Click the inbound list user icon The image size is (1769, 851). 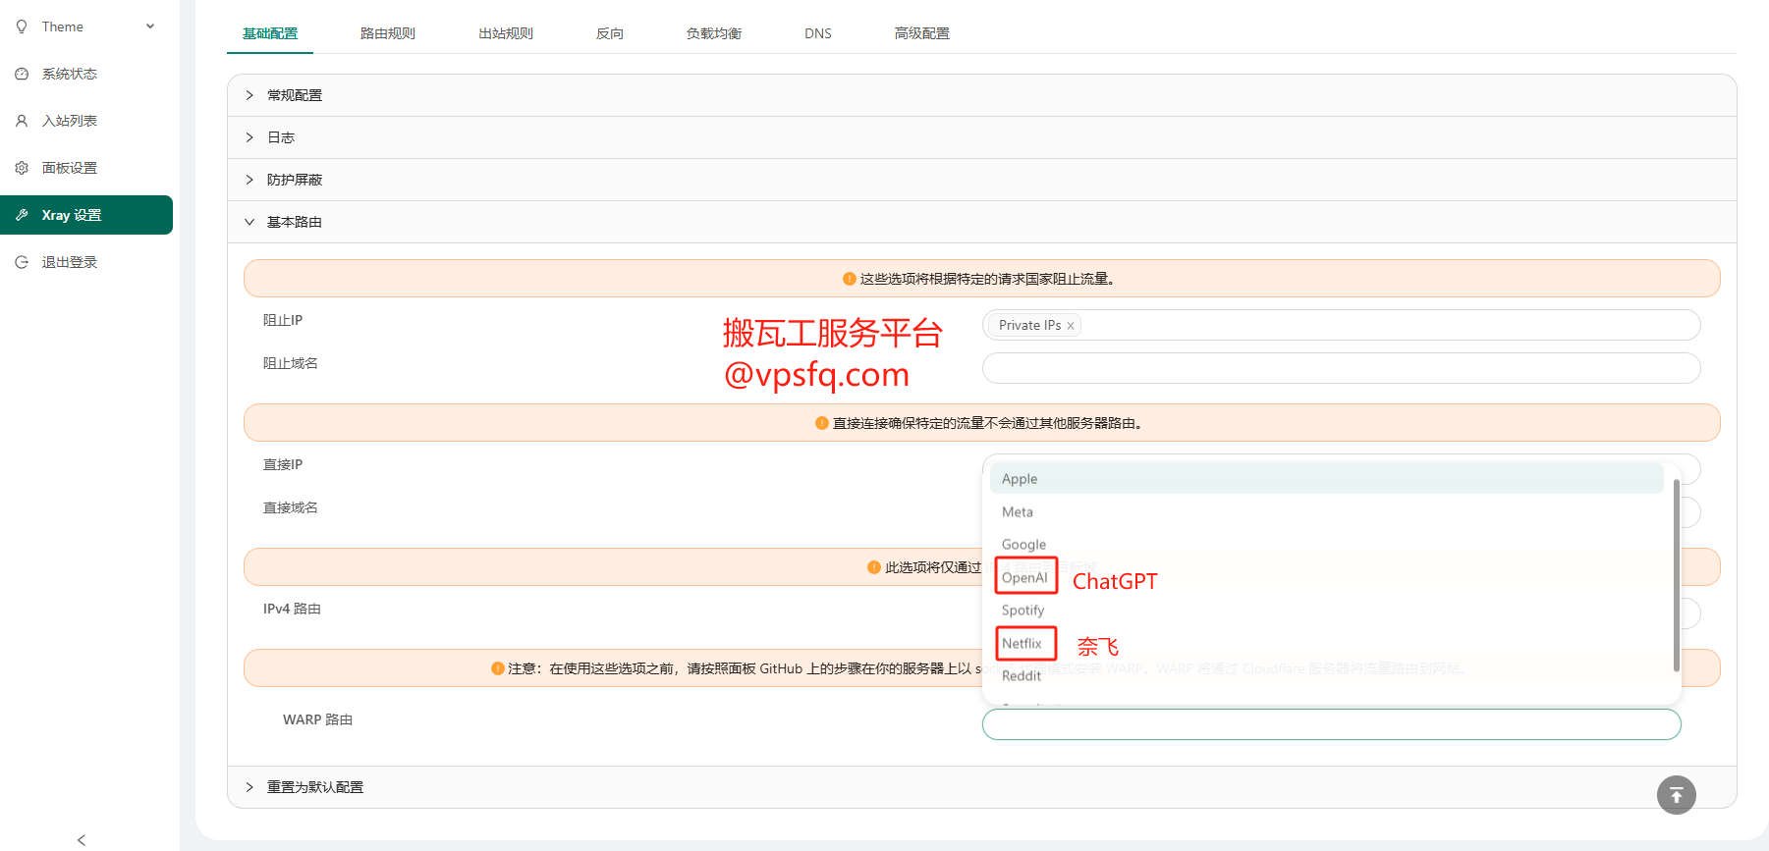pyautogui.click(x=22, y=121)
